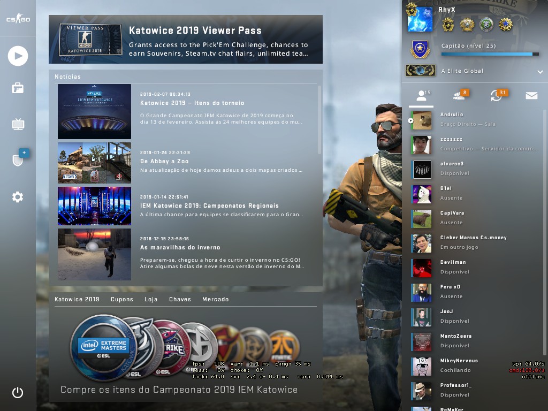Click MikeyNervous friend avatar
This screenshot has height=411, width=548.
(x=422, y=367)
